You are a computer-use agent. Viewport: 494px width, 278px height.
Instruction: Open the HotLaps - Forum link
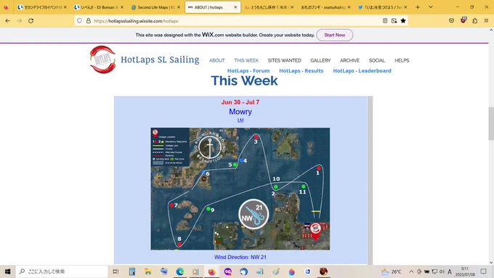(248, 71)
